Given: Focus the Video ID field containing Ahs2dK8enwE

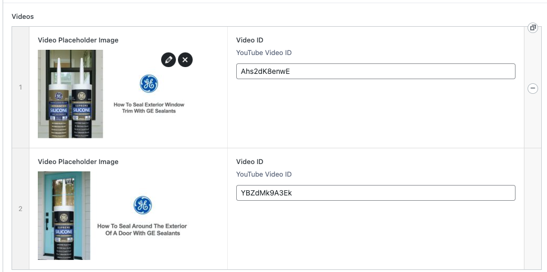Looking at the screenshot, I should [375, 71].
